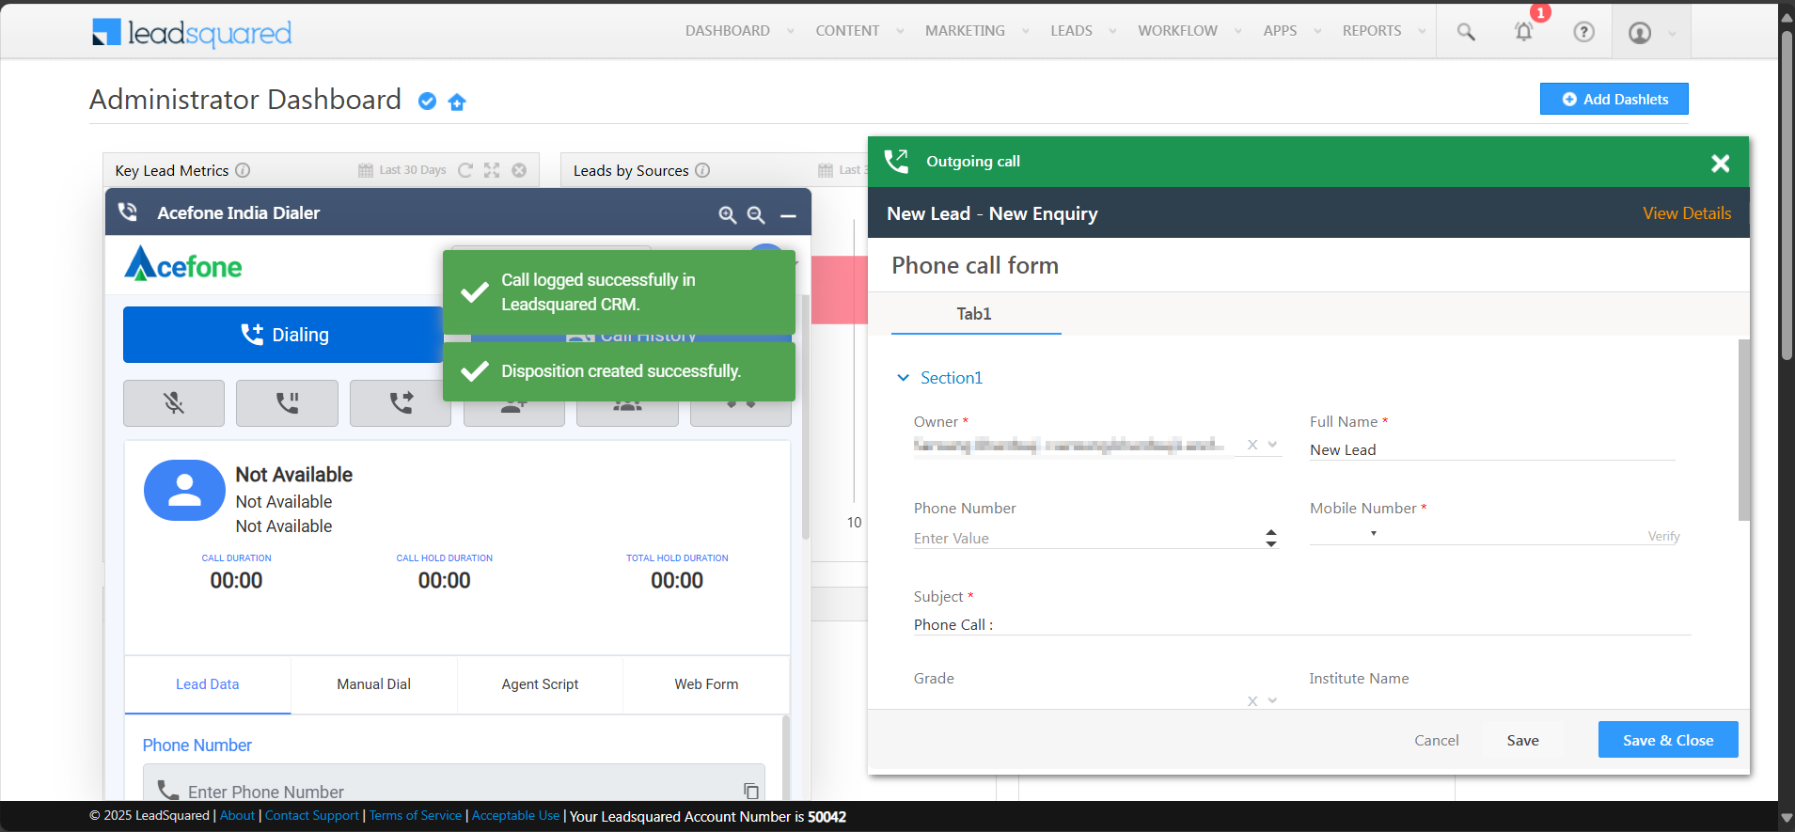Select the Agent Script tab

pos(540,684)
